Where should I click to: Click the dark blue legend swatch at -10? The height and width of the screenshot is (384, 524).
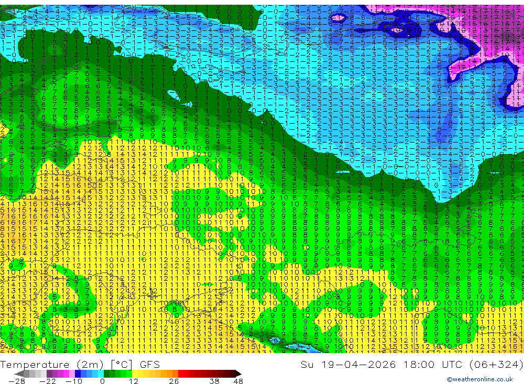(78, 374)
